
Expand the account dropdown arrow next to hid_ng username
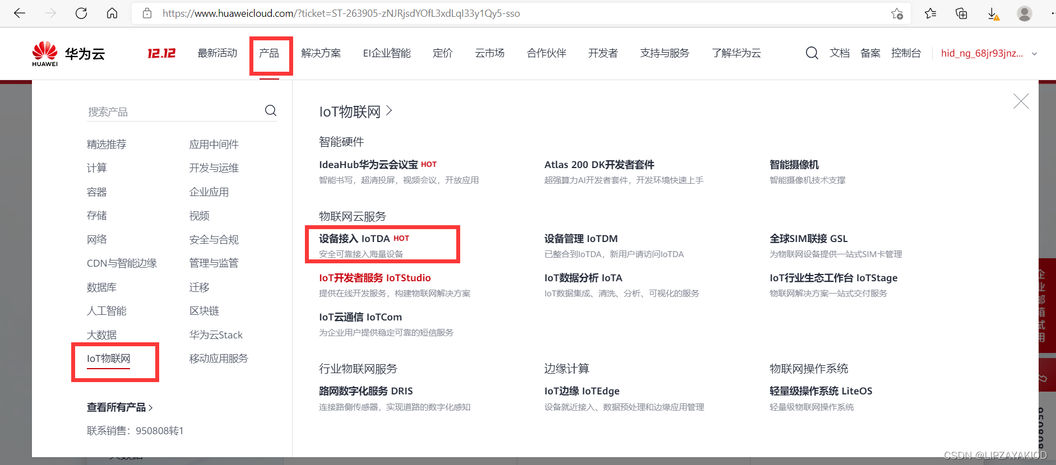click(x=1034, y=54)
